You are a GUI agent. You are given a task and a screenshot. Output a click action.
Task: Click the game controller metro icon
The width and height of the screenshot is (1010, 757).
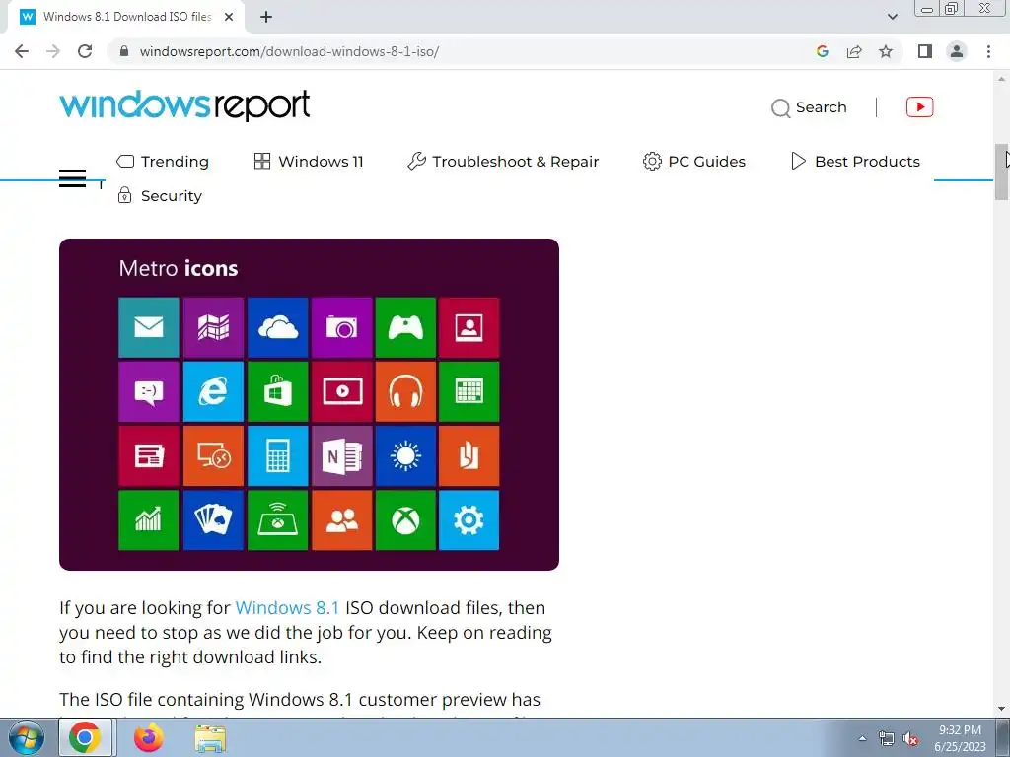(405, 327)
